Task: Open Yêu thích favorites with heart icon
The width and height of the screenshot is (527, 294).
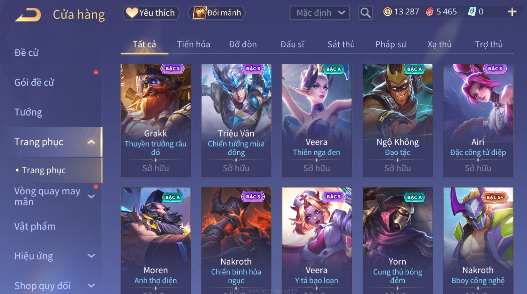Action: 151,13
